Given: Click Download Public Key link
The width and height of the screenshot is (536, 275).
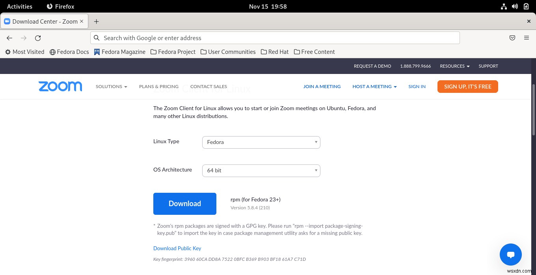Looking at the screenshot, I should (x=177, y=248).
